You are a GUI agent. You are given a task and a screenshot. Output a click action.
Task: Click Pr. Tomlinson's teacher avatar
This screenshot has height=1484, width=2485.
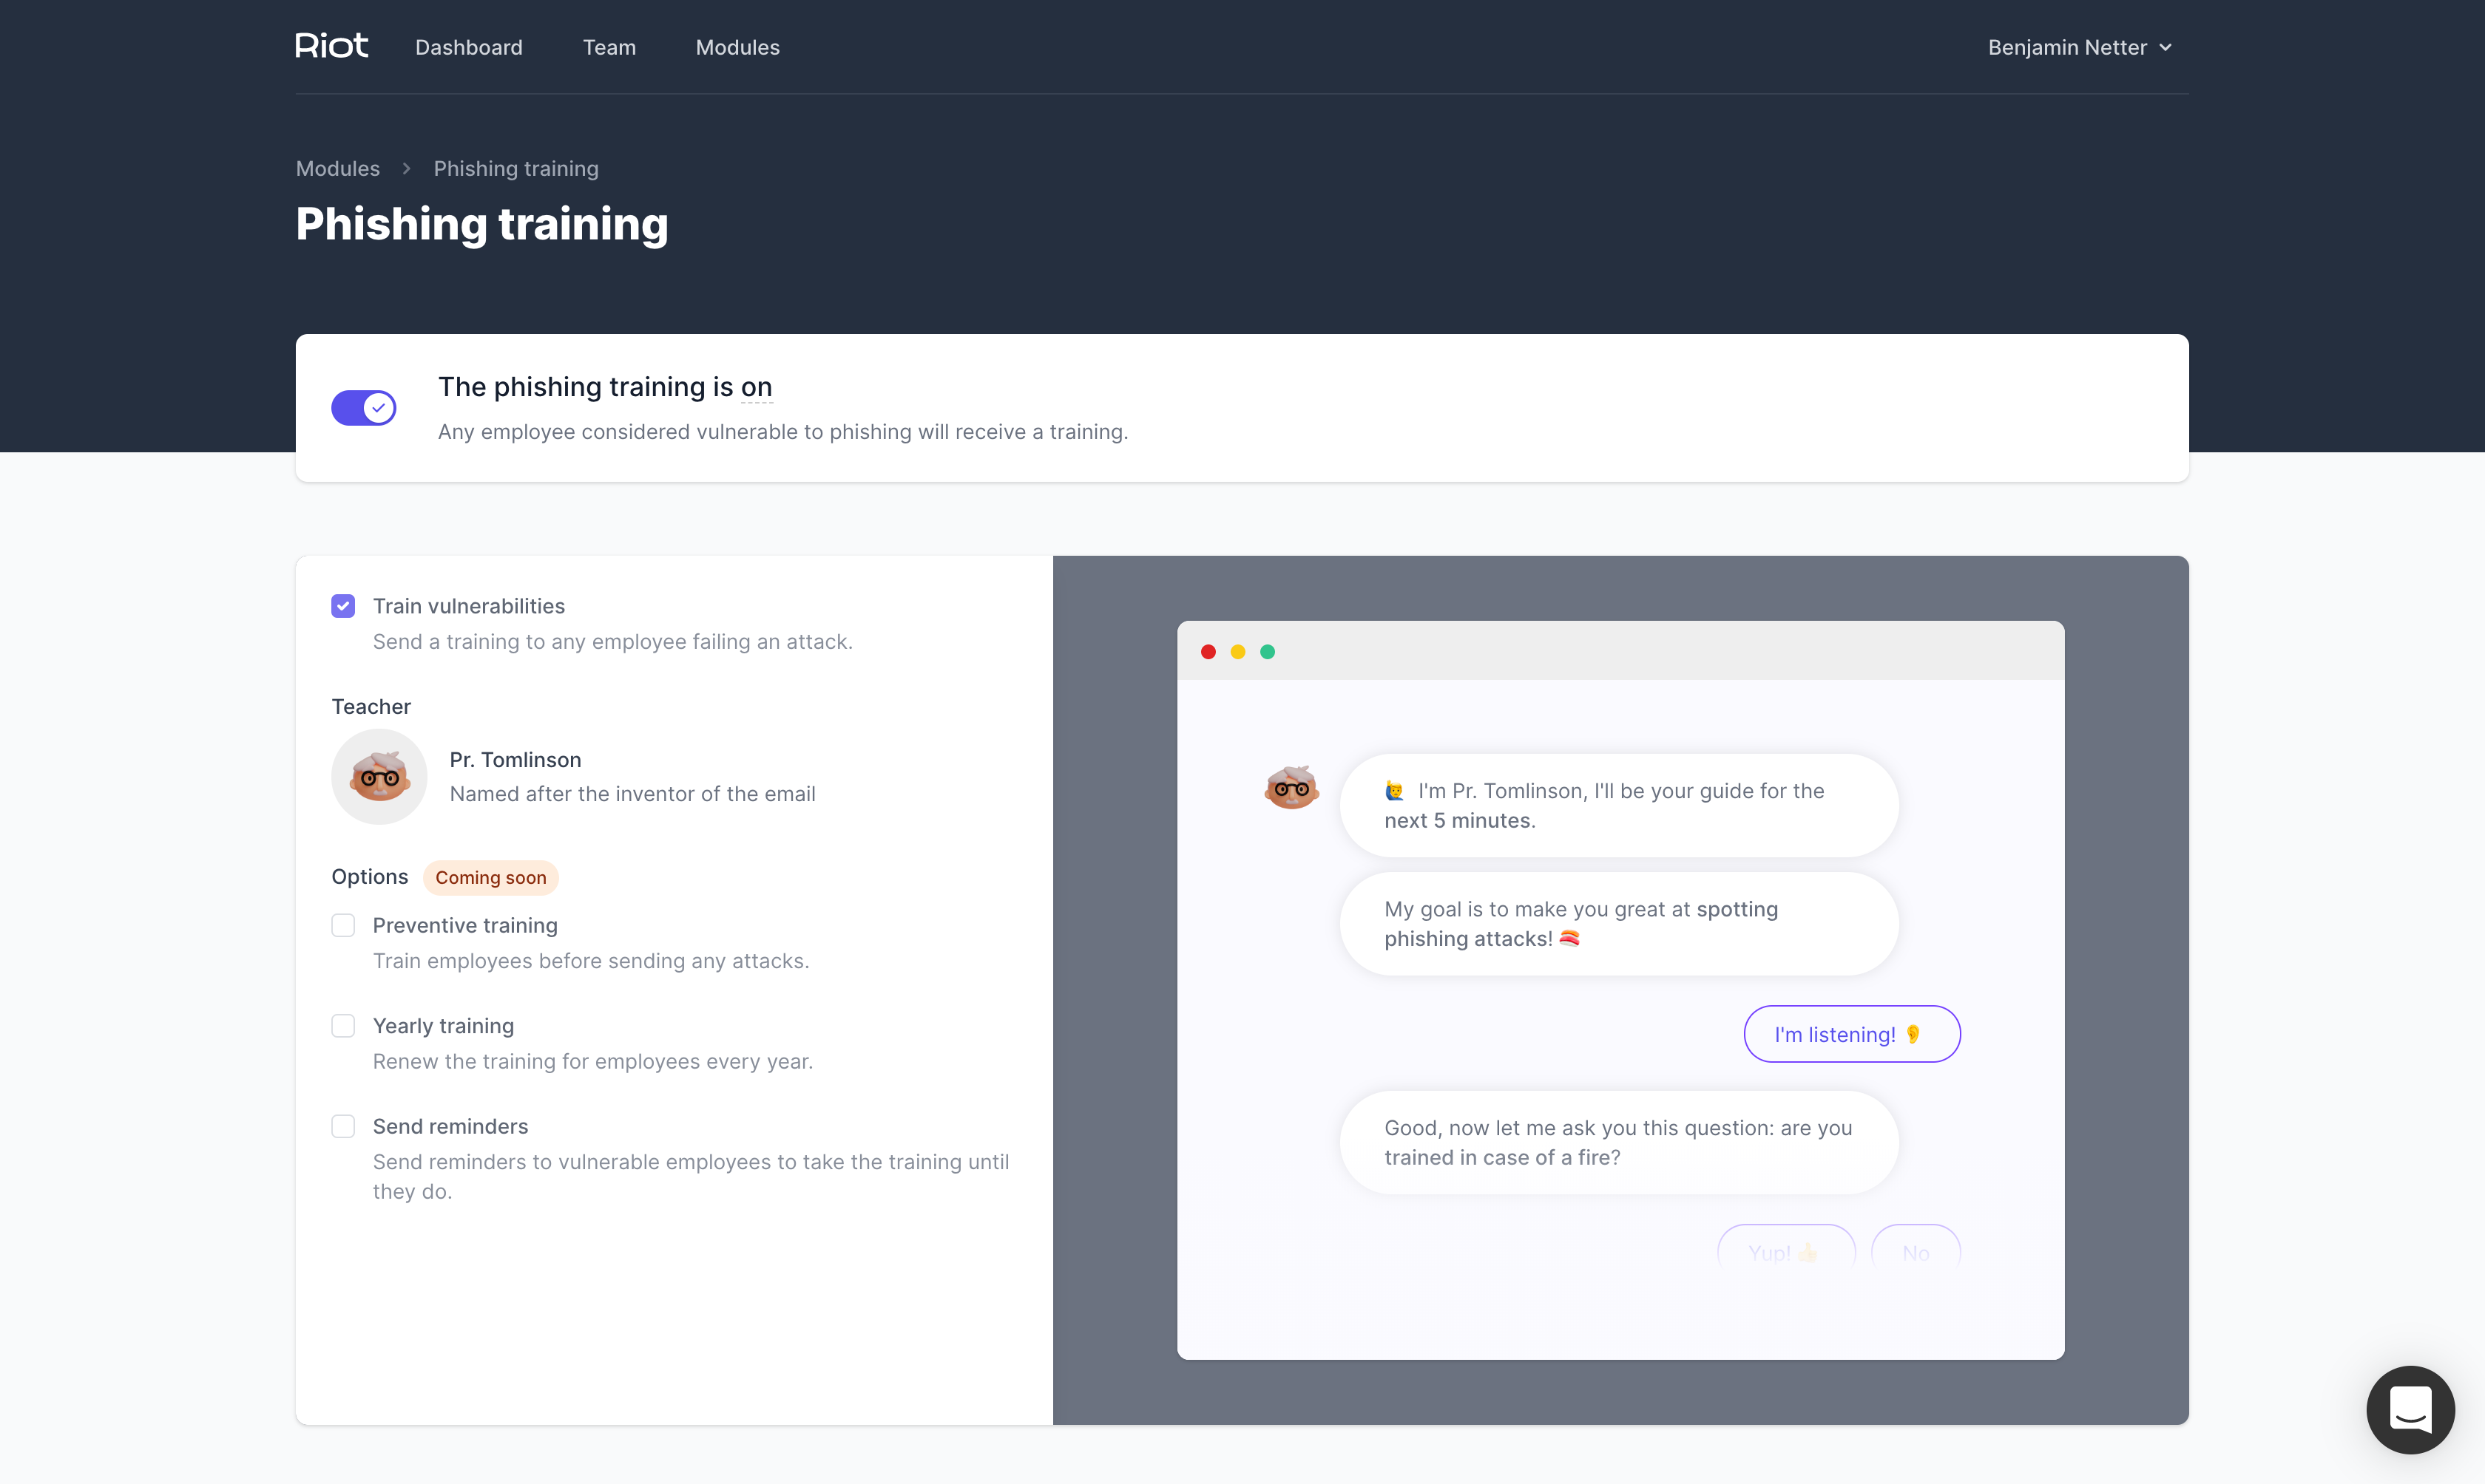(x=379, y=777)
